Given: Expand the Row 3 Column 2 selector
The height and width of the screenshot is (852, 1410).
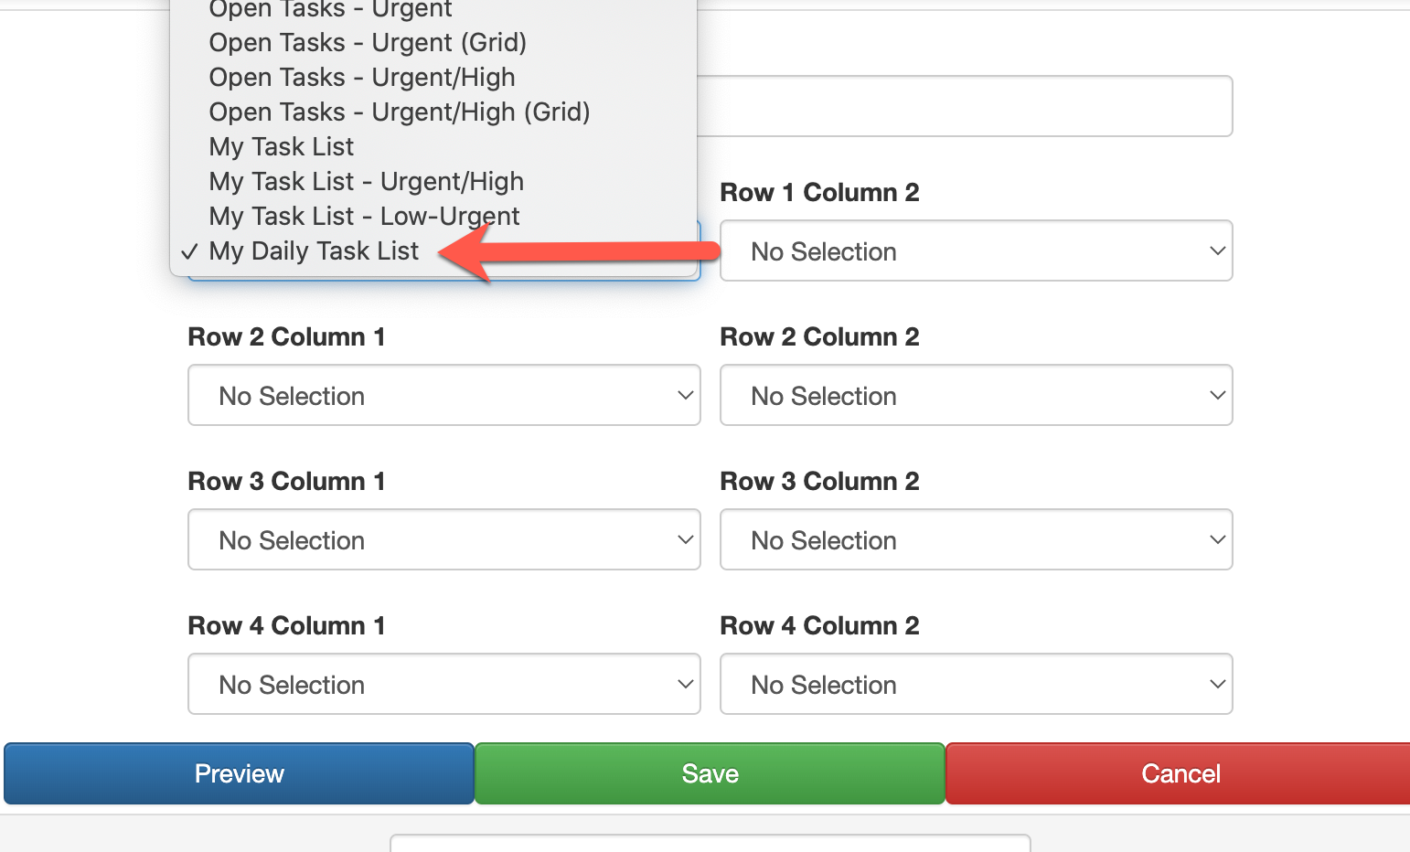Looking at the screenshot, I should pyautogui.click(x=976, y=539).
